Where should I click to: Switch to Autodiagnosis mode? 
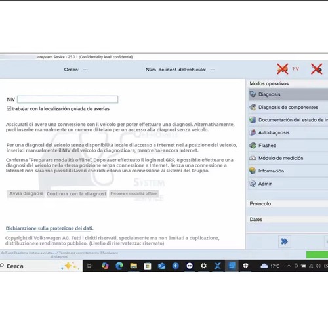point(288,132)
